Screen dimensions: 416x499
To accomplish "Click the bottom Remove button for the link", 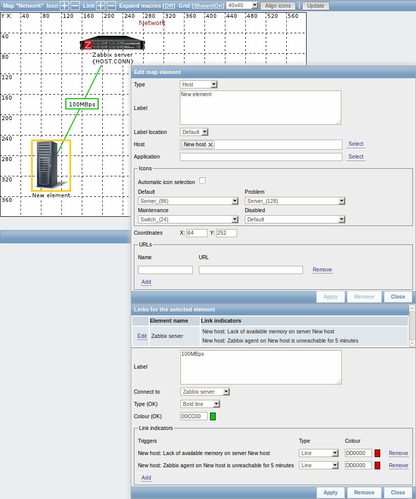I will (x=364, y=492).
